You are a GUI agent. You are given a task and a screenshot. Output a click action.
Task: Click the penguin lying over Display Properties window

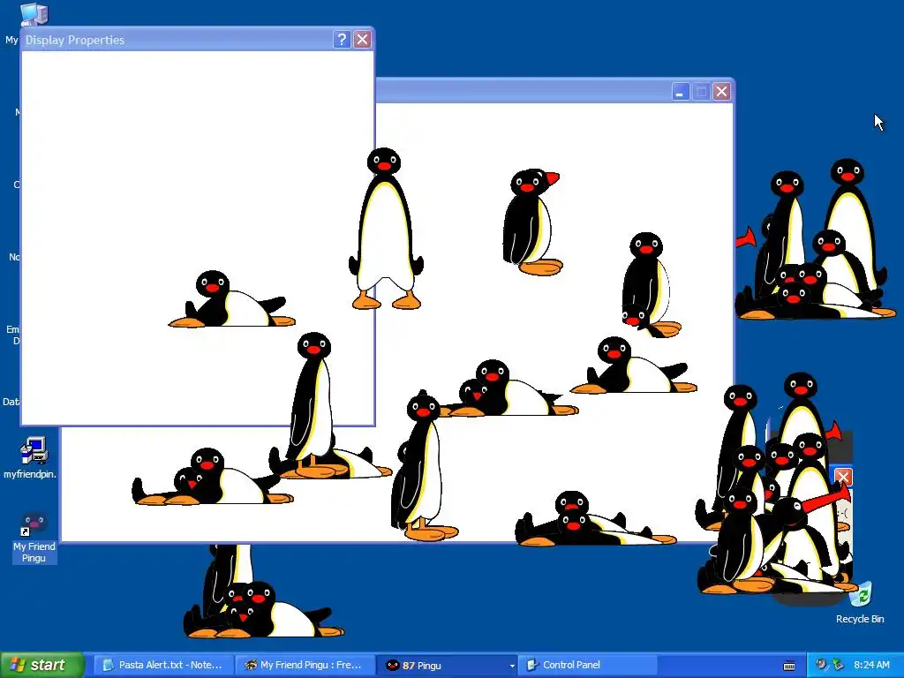click(x=232, y=298)
